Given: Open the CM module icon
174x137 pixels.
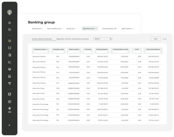Looking at the screenshot, I should click(9, 110).
